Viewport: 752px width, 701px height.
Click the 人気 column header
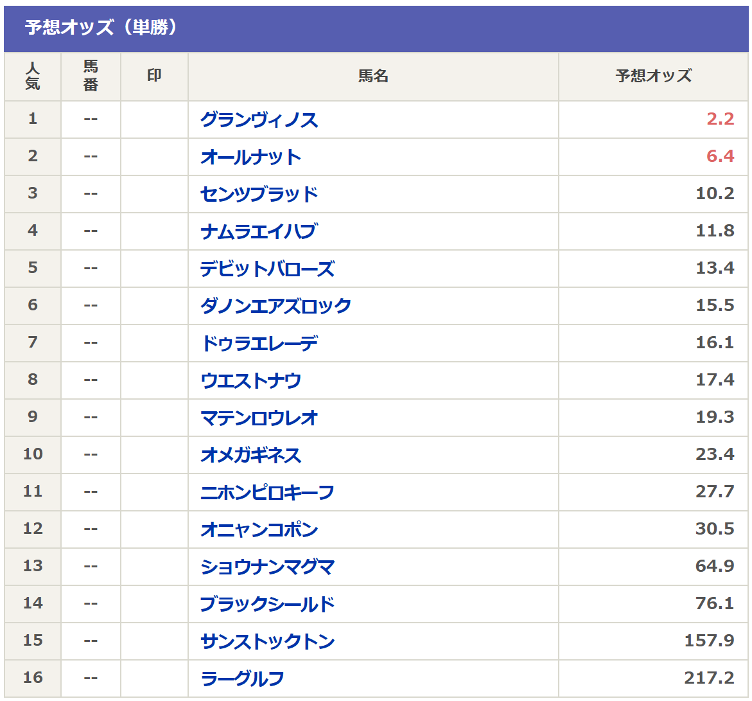[33, 76]
